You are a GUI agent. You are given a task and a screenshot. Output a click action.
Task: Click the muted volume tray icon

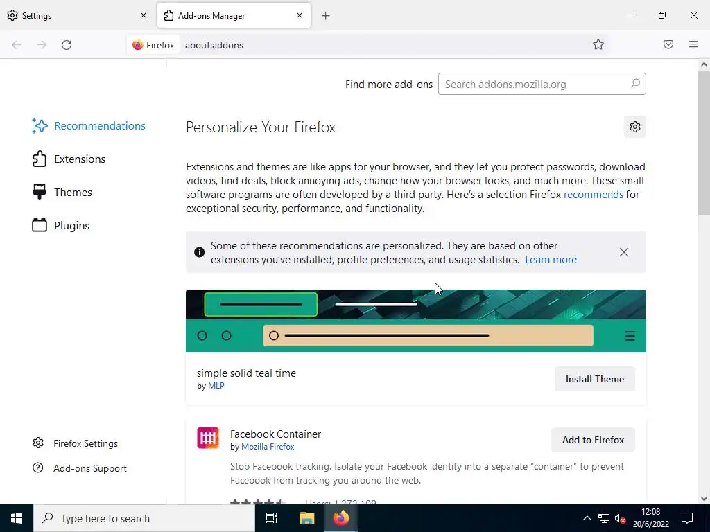click(x=621, y=518)
